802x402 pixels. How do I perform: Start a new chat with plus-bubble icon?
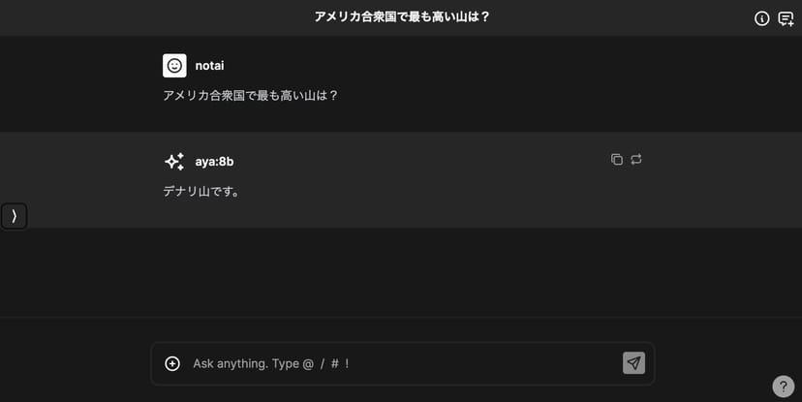click(x=786, y=18)
